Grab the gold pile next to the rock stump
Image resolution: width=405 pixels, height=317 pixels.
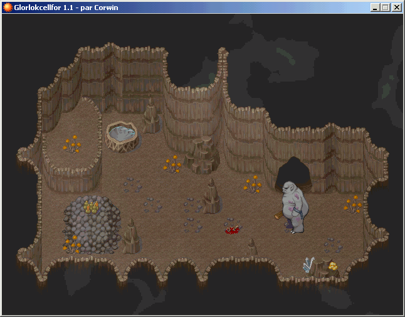tap(333, 266)
